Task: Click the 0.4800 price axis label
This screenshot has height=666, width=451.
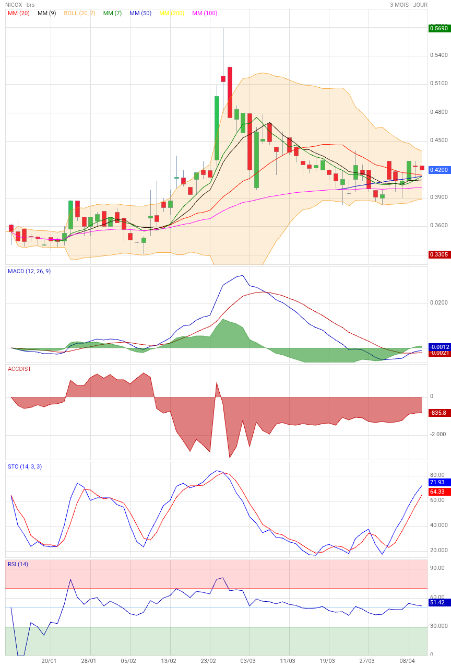Action: click(x=440, y=112)
